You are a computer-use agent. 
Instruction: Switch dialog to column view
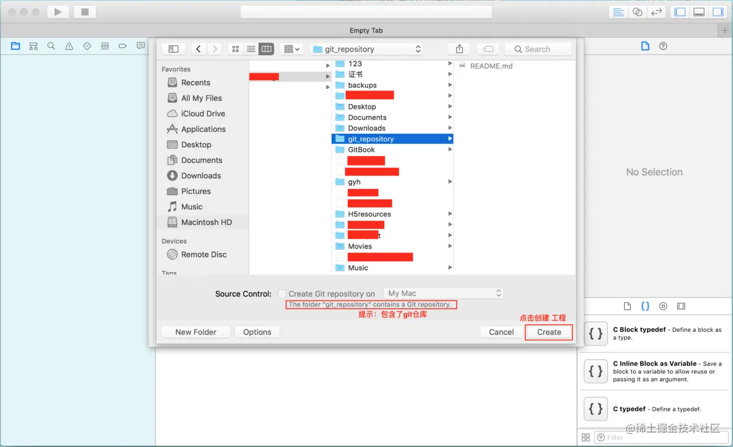pos(267,49)
